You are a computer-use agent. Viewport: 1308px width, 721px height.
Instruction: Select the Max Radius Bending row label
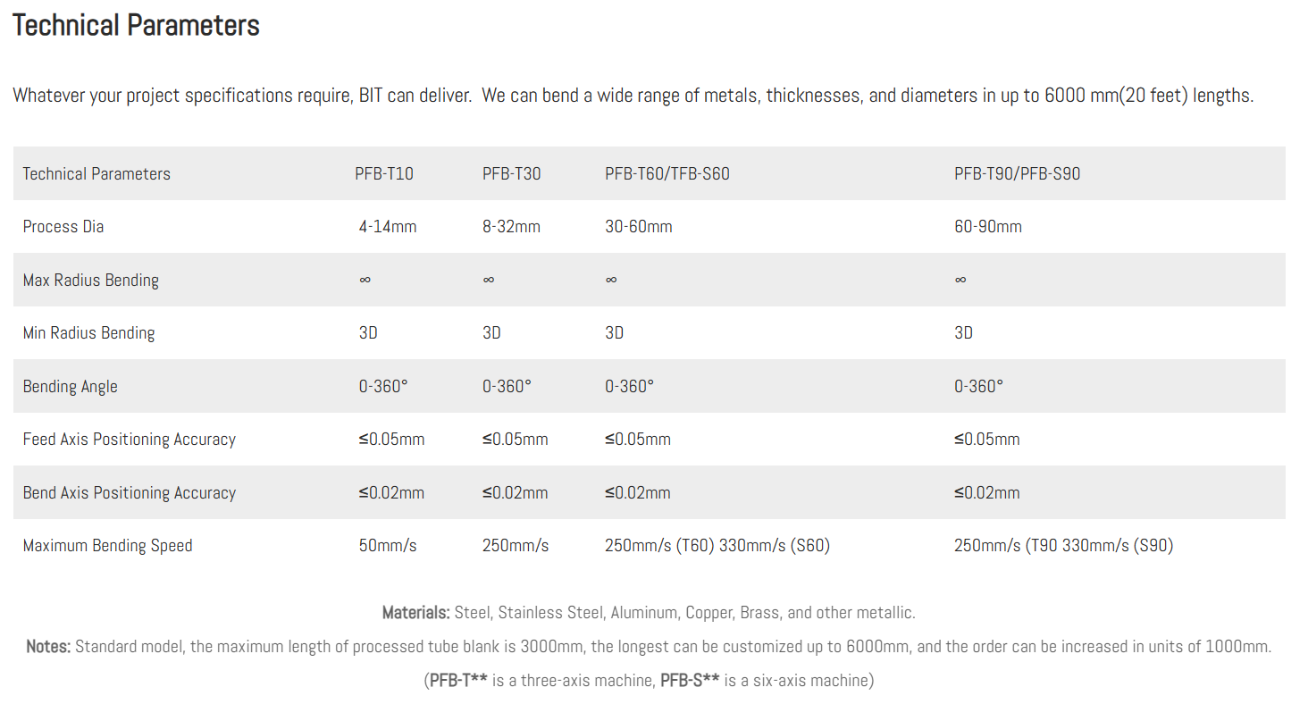tap(91, 280)
